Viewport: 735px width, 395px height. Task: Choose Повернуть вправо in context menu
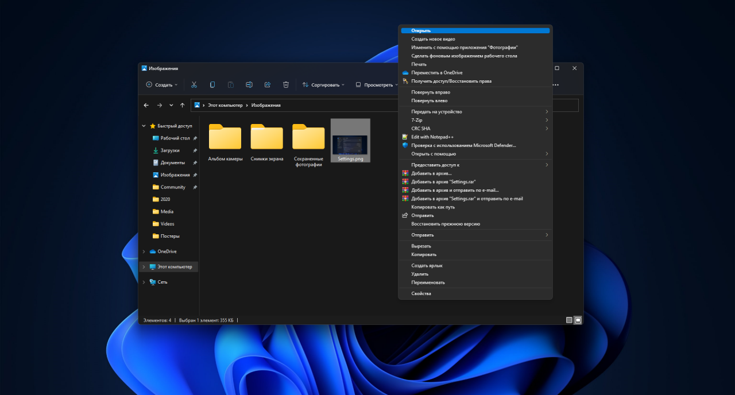pyautogui.click(x=431, y=92)
